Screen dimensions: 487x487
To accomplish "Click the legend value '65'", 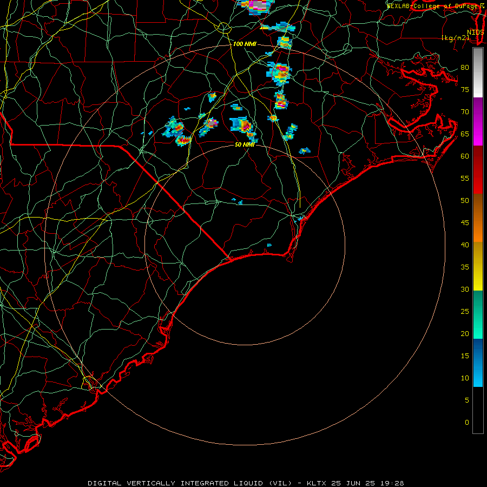I will pyautogui.click(x=465, y=134).
